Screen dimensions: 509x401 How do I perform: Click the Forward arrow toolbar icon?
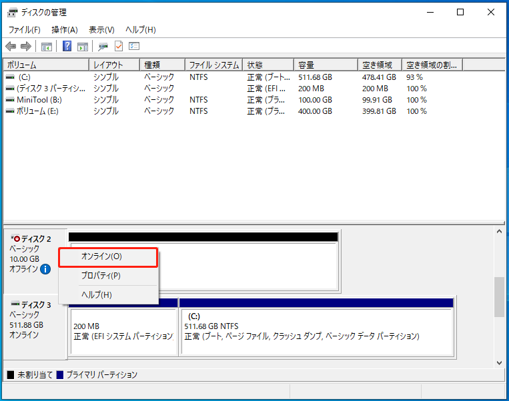25,47
